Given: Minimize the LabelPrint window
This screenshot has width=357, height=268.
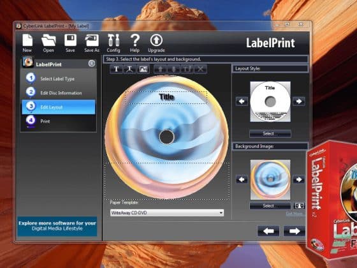Looking at the screenshot, I should click(x=277, y=25).
